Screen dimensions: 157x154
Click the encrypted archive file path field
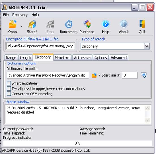[x=40, y=46]
